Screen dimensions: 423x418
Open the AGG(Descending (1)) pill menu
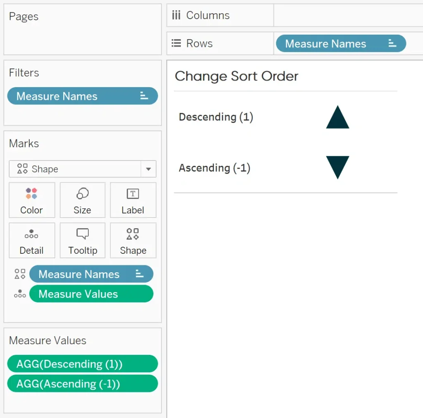point(82,364)
